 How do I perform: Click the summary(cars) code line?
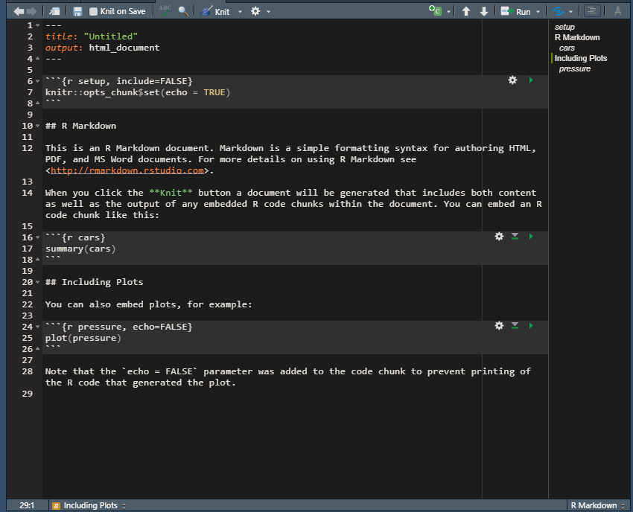pyautogui.click(x=80, y=249)
